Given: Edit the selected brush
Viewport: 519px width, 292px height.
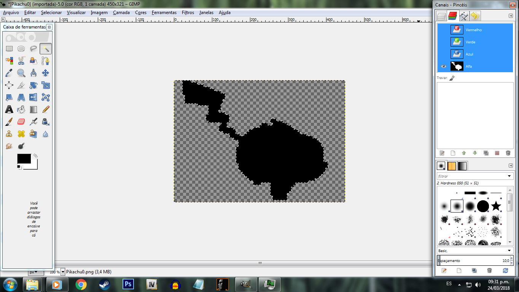Looking at the screenshot, I should [x=444, y=271].
